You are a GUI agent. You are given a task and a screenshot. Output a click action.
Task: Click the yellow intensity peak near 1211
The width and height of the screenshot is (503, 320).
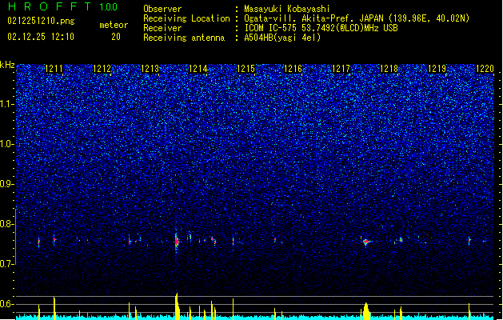(x=54, y=307)
